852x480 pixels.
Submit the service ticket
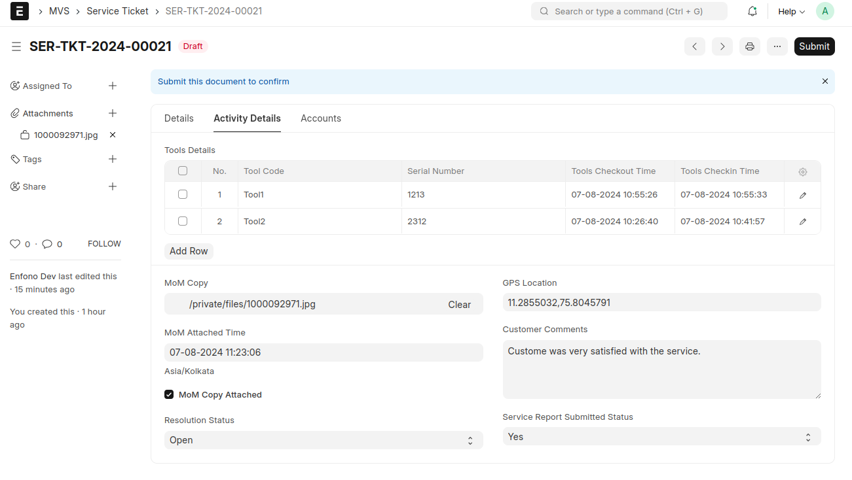tap(814, 46)
